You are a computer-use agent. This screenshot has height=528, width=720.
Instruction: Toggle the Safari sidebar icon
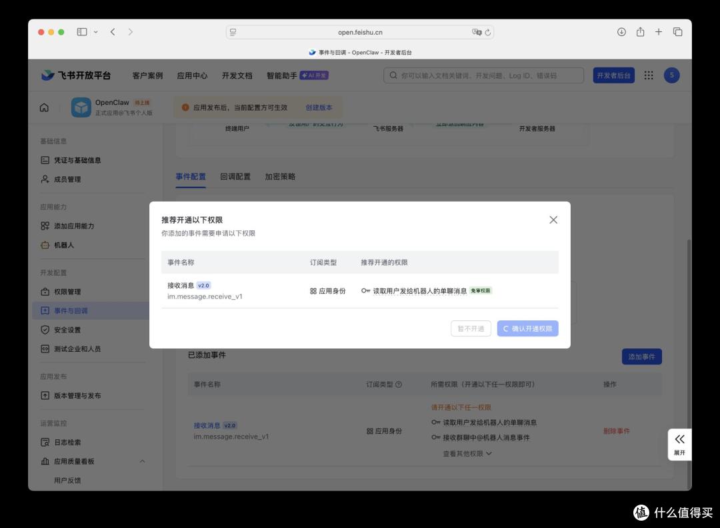[82, 32]
